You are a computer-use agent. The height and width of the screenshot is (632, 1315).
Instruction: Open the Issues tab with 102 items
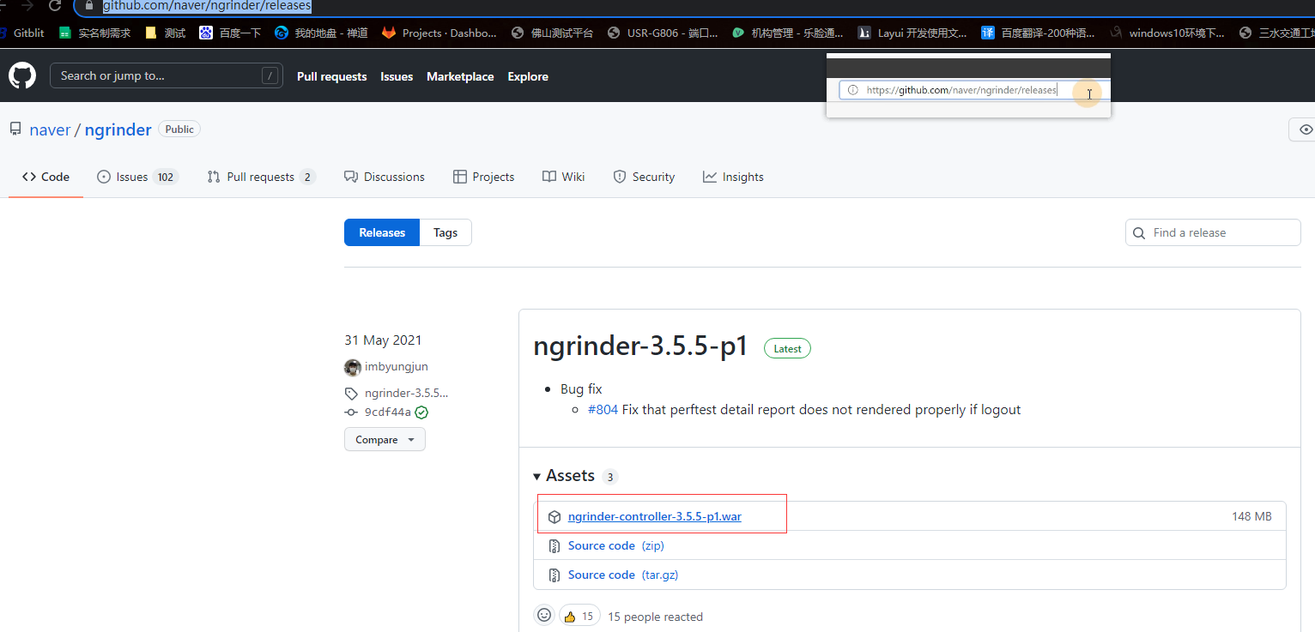pos(137,177)
